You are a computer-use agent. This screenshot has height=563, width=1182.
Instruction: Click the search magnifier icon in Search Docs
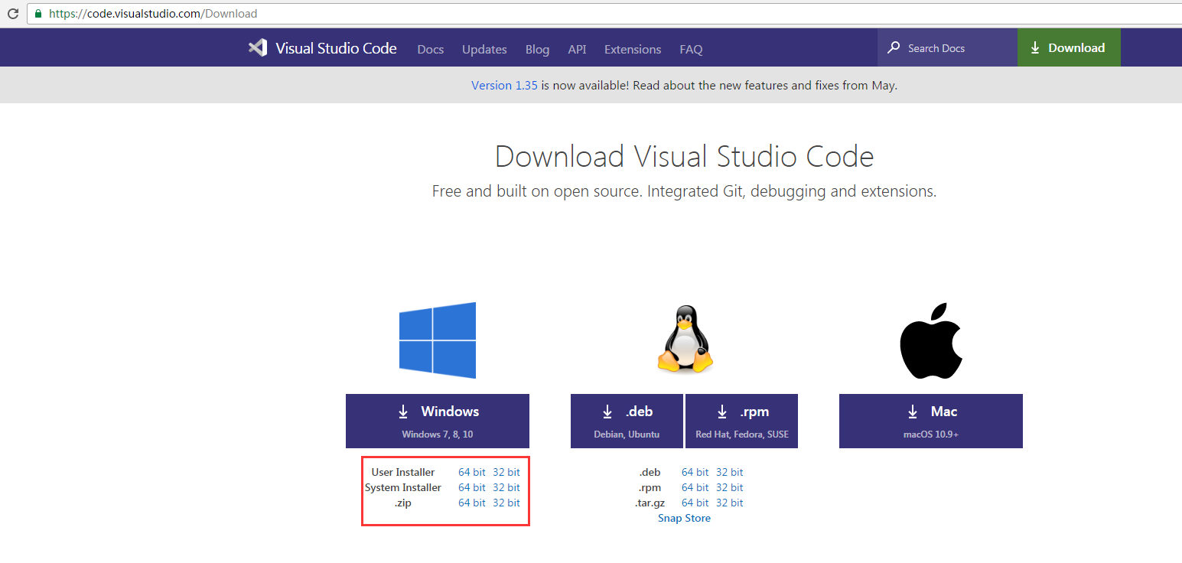click(894, 47)
